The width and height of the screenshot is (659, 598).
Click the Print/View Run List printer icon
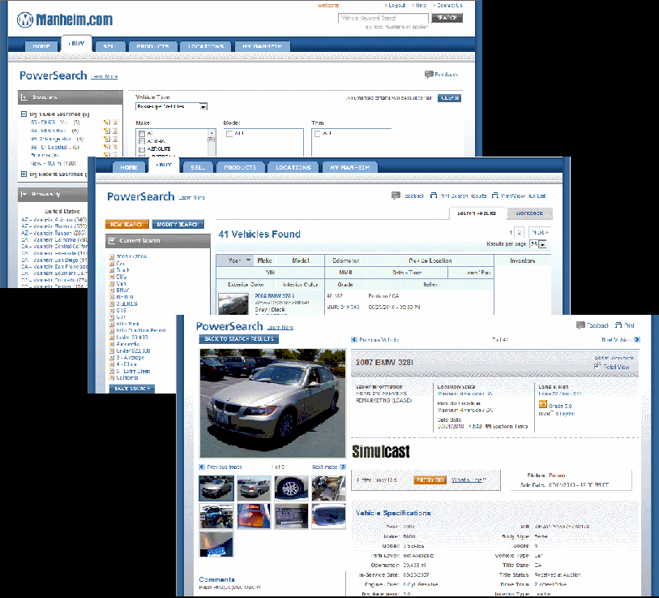click(495, 196)
